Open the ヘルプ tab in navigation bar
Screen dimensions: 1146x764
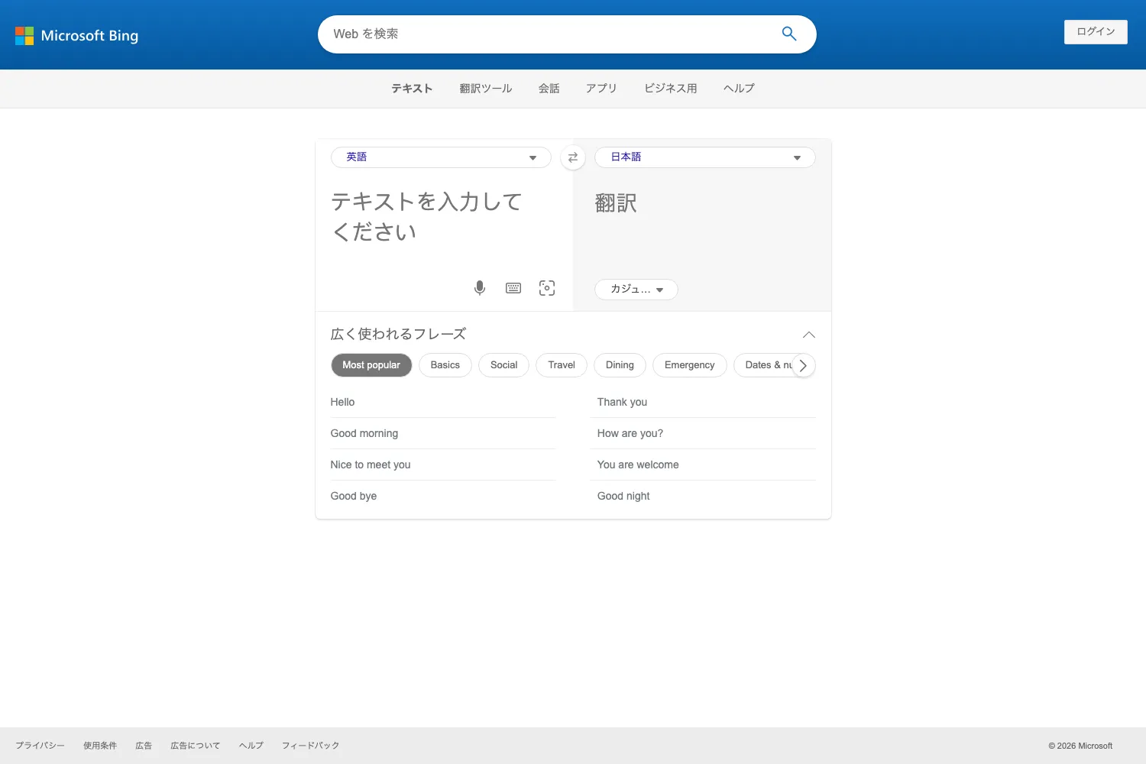click(x=739, y=89)
